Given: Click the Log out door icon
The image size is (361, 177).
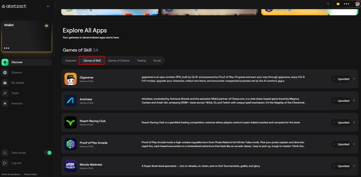Looking at the screenshot, I should 5,163.
